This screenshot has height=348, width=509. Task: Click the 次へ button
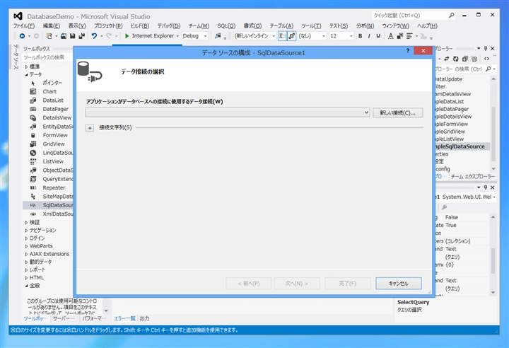[x=297, y=284]
